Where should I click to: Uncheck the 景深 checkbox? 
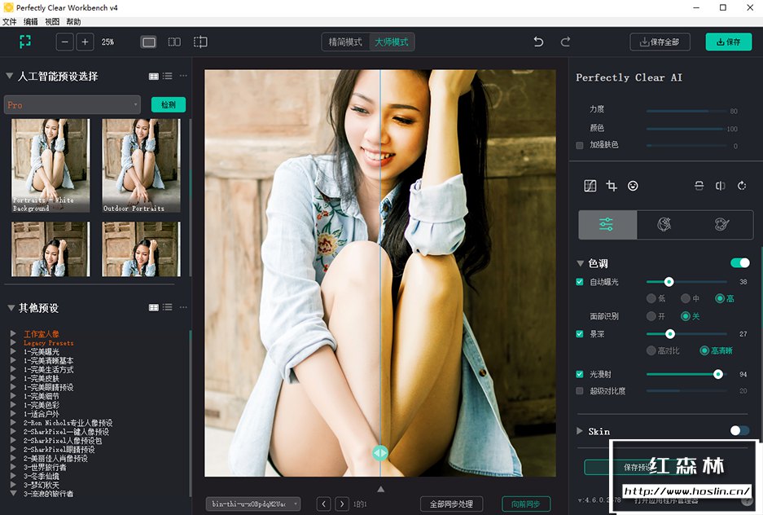coord(580,334)
